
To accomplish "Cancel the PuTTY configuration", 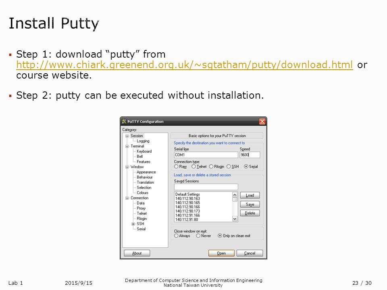I will point(250,253).
